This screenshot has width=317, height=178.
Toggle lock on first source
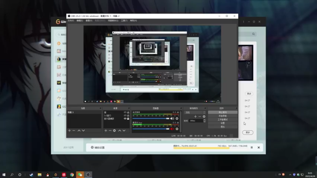click(128, 112)
